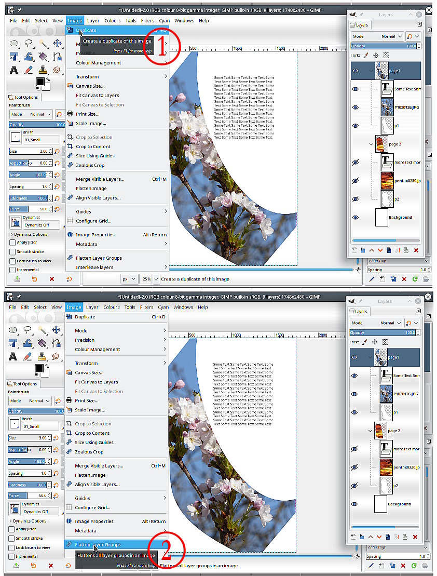Show p2 layer in lower Layers panel

click(354, 486)
